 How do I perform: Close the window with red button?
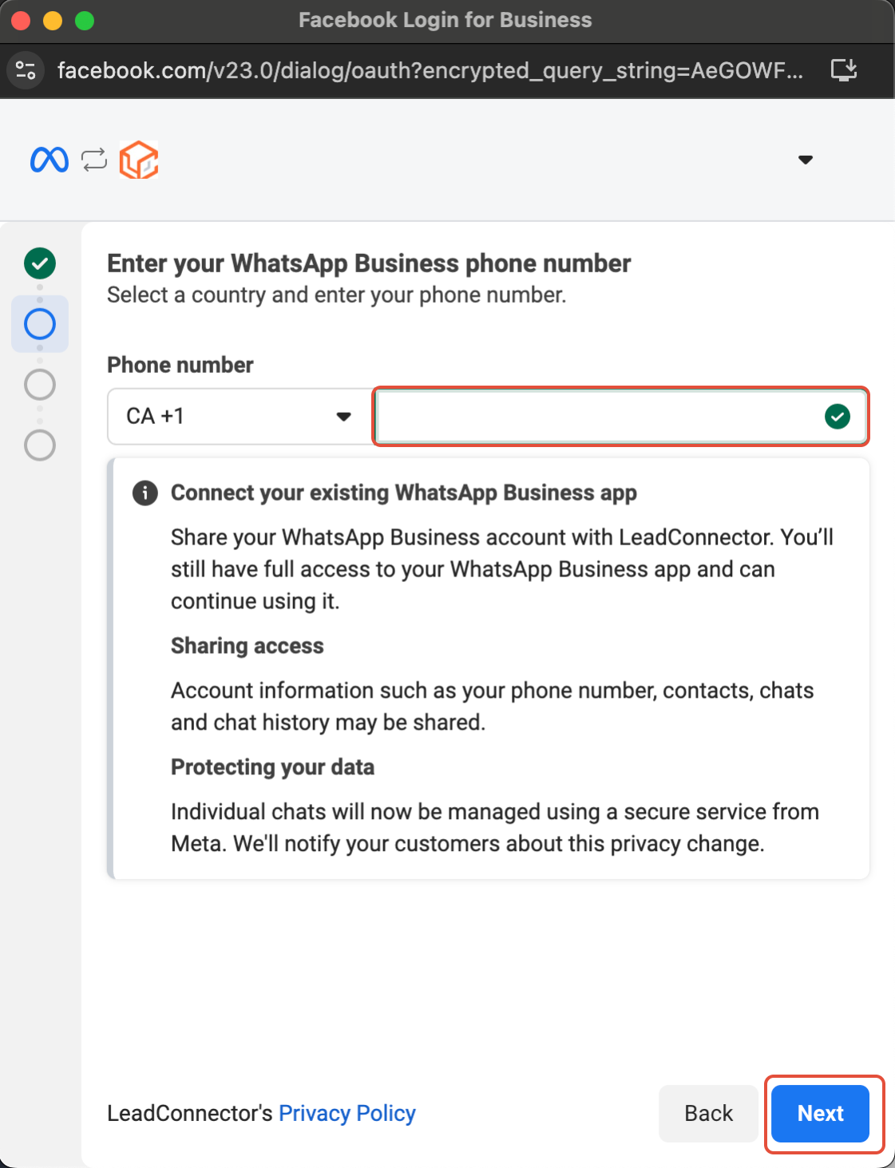(21, 21)
